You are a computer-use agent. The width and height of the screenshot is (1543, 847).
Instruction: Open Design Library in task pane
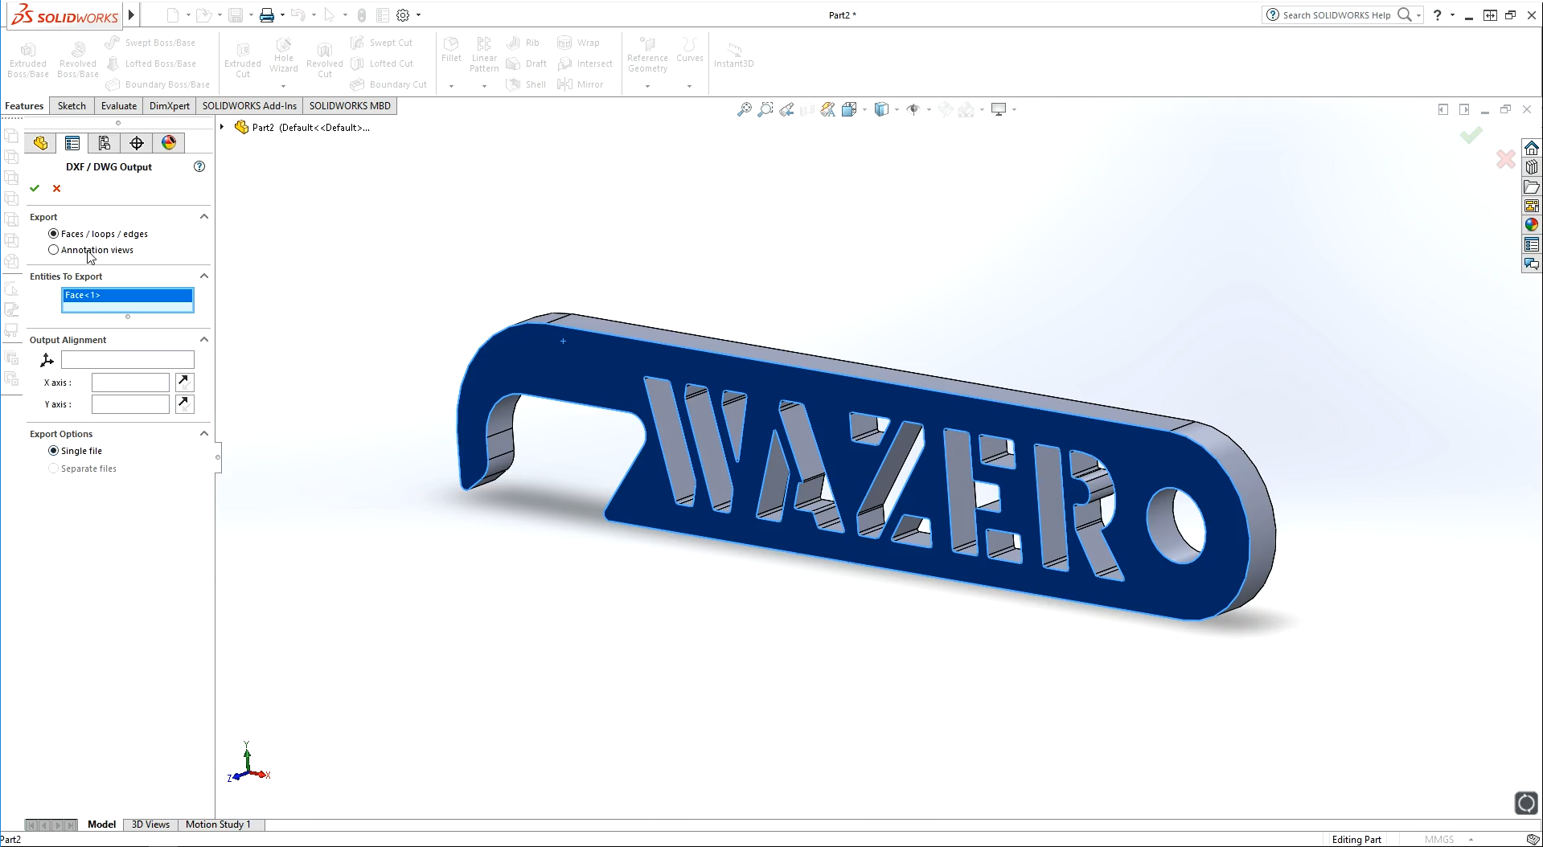(1532, 167)
